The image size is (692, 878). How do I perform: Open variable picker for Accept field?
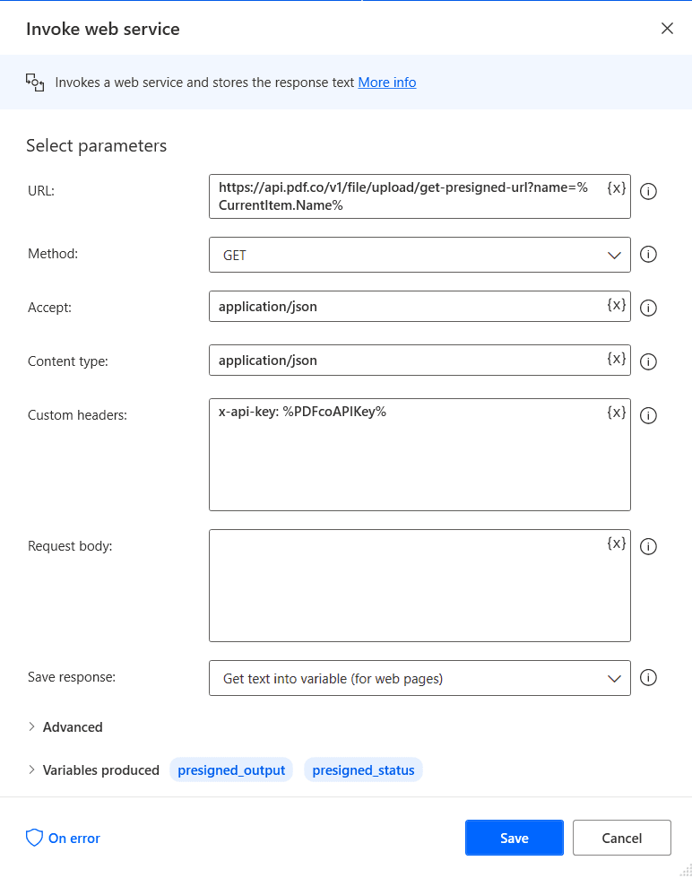tap(617, 305)
